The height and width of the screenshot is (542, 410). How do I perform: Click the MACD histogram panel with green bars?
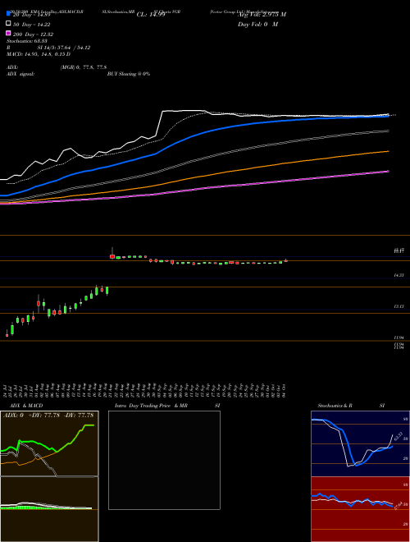[49, 509]
